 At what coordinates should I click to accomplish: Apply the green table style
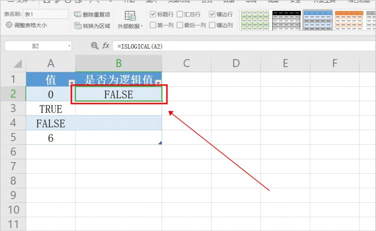255,20
